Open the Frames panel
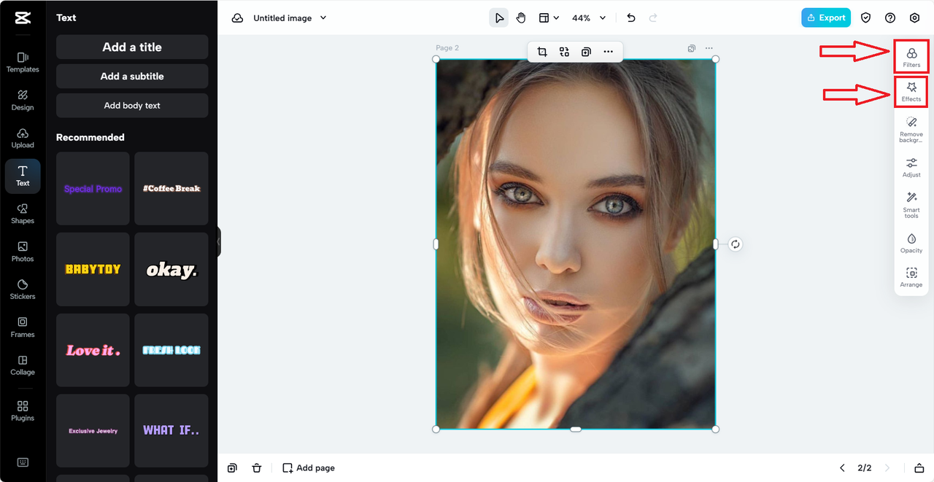934x482 pixels. pyautogui.click(x=23, y=327)
